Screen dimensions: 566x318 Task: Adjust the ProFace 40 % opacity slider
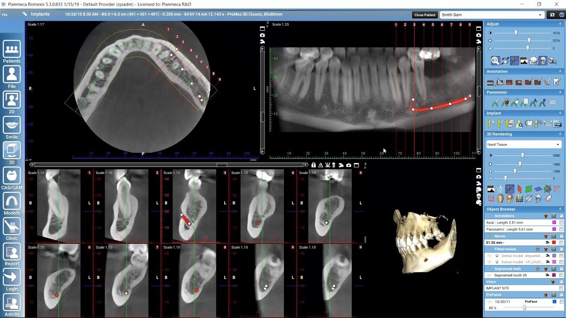click(524, 308)
